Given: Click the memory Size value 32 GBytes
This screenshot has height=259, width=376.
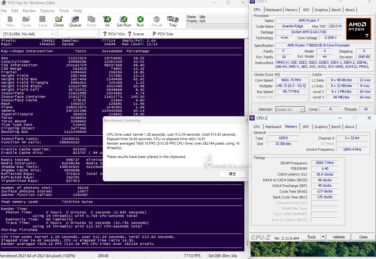Looking at the screenshot, I should [x=283, y=144].
